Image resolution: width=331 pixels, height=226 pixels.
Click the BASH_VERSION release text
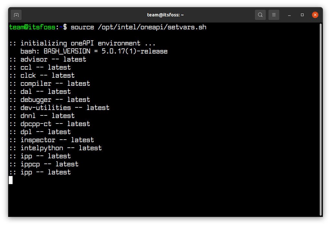94,51
